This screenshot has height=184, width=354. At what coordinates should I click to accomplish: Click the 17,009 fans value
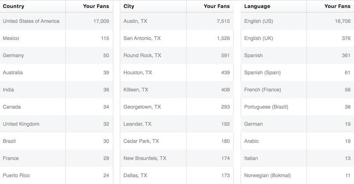pos(101,21)
